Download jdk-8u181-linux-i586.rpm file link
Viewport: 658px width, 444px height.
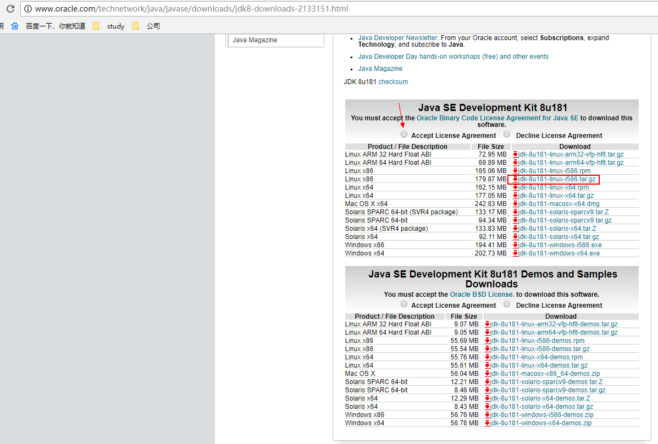[554, 171]
